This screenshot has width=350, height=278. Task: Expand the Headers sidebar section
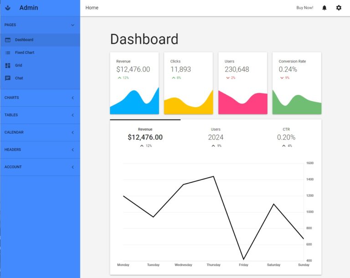72,149
